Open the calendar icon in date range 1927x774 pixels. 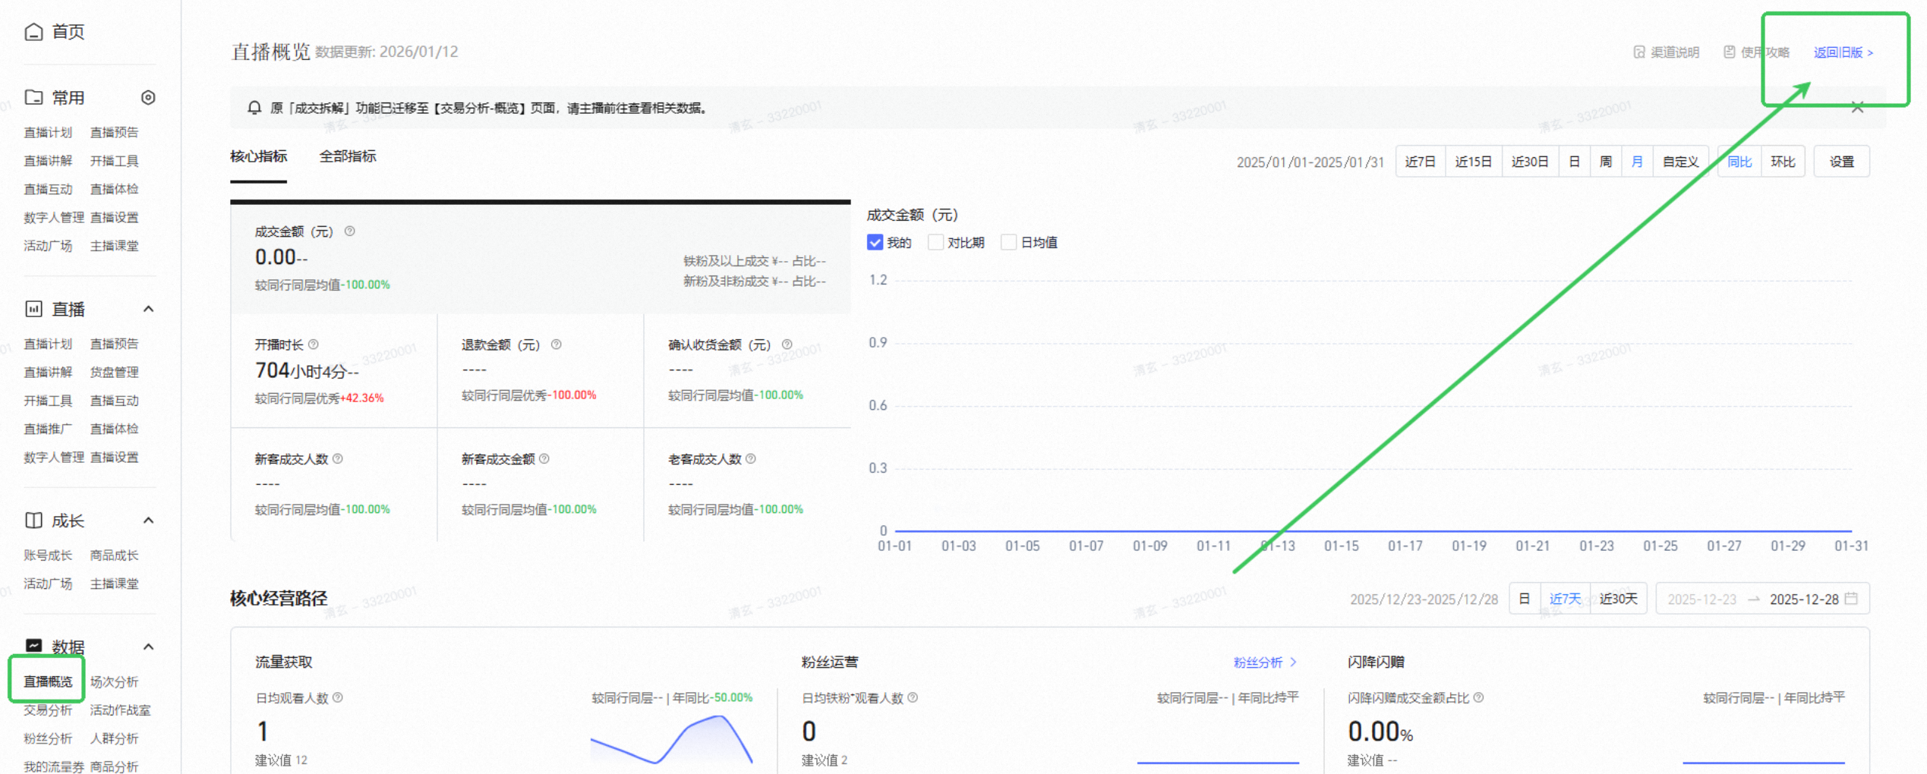1851,599
